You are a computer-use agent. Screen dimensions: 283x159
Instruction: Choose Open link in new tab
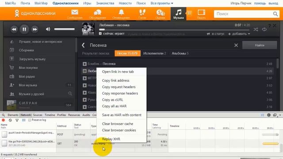(122, 72)
